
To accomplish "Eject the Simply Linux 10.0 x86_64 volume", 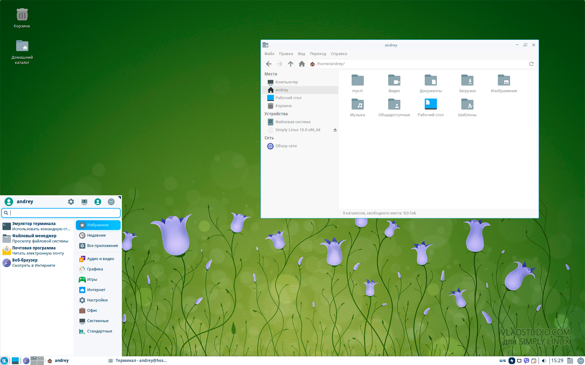I will click(335, 130).
